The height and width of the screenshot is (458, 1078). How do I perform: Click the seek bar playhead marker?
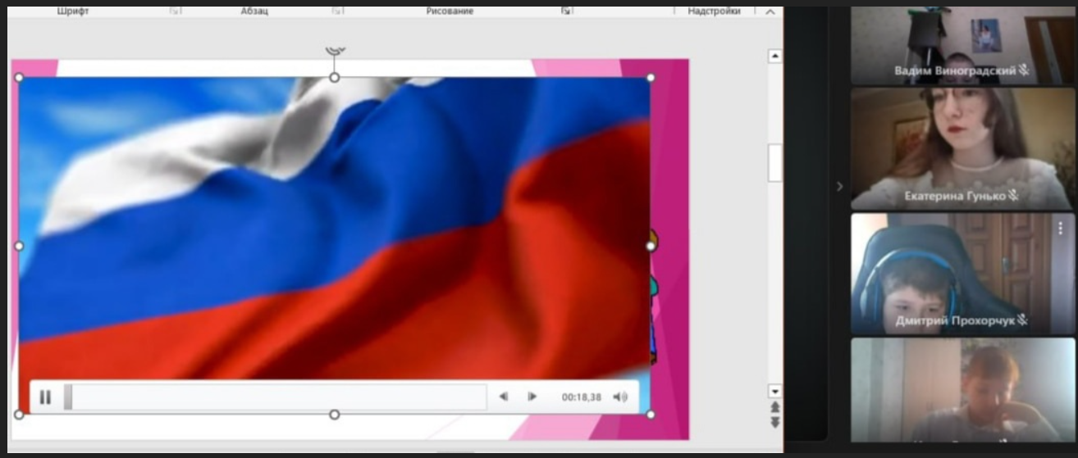68,397
